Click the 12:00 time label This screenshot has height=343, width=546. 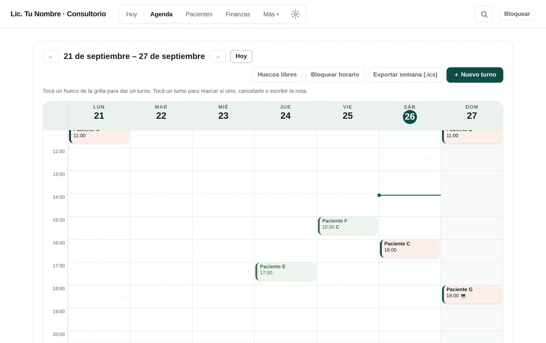pyautogui.click(x=59, y=151)
